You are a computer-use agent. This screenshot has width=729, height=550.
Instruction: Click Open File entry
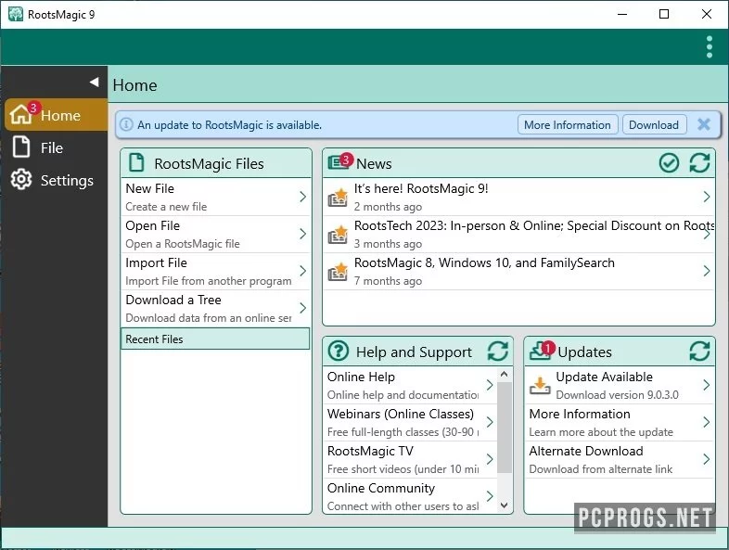pyautogui.click(x=216, y=234)
